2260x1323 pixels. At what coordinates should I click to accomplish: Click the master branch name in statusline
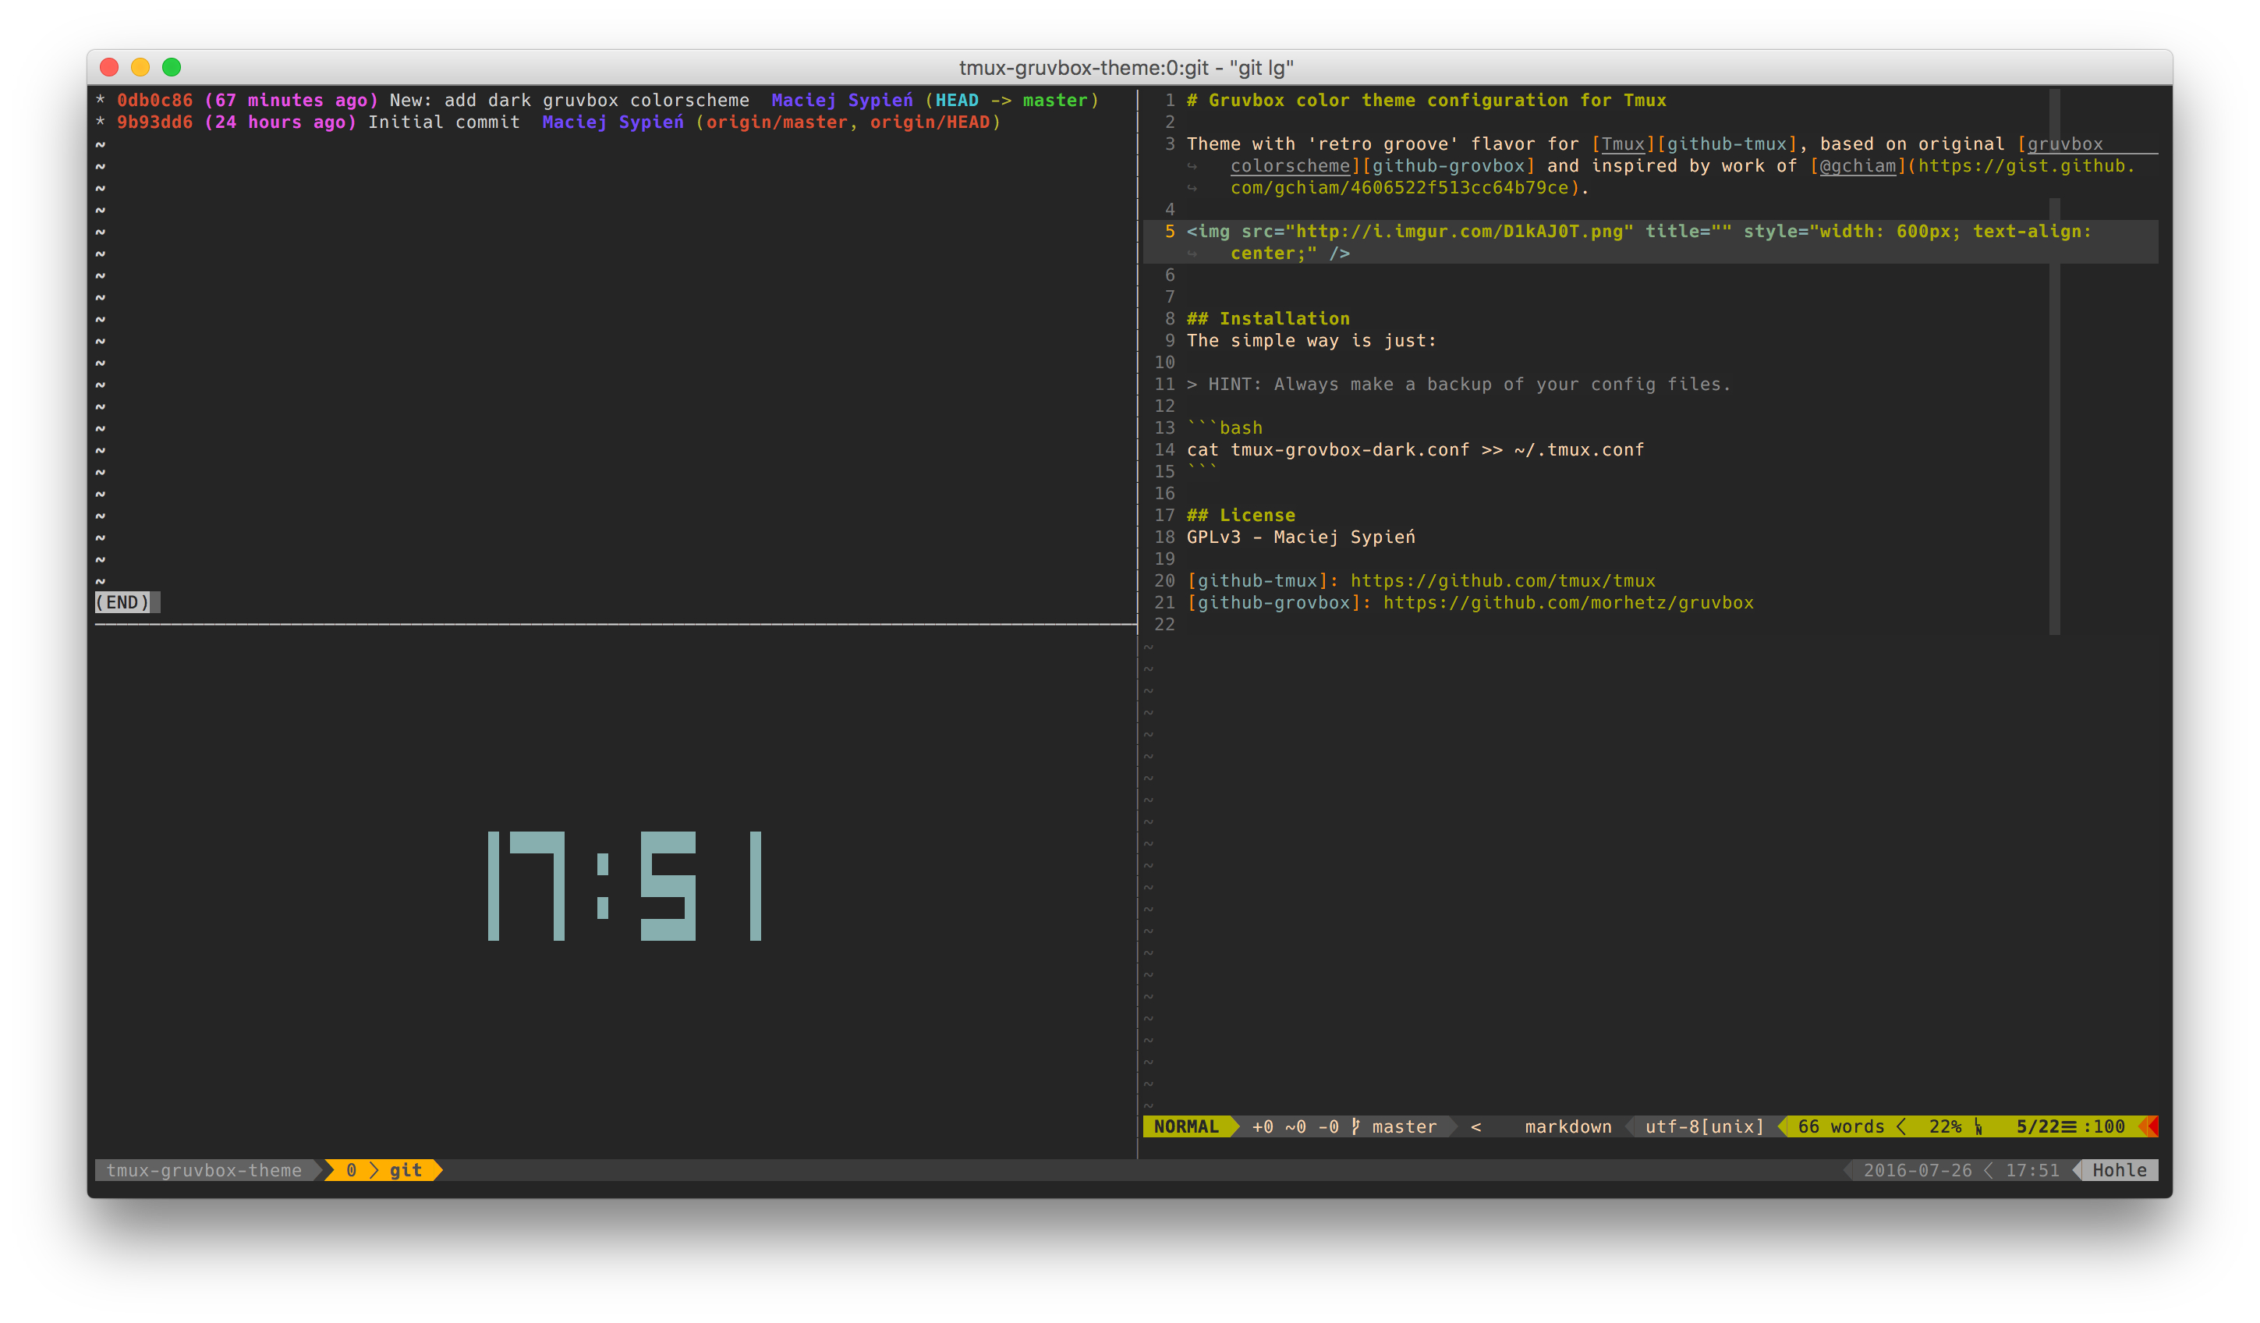1404,1126
